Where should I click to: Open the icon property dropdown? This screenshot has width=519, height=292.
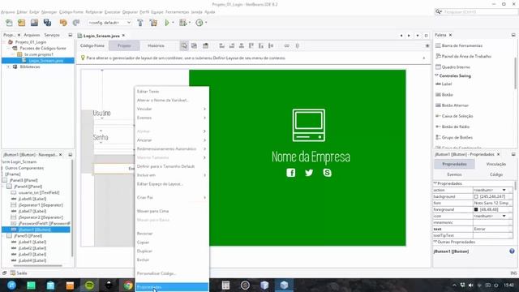pos(504,217)
